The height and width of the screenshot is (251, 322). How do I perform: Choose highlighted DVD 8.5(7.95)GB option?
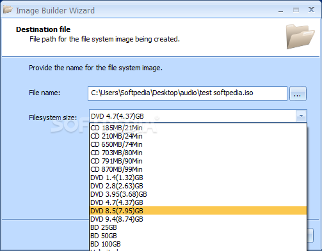198,211
